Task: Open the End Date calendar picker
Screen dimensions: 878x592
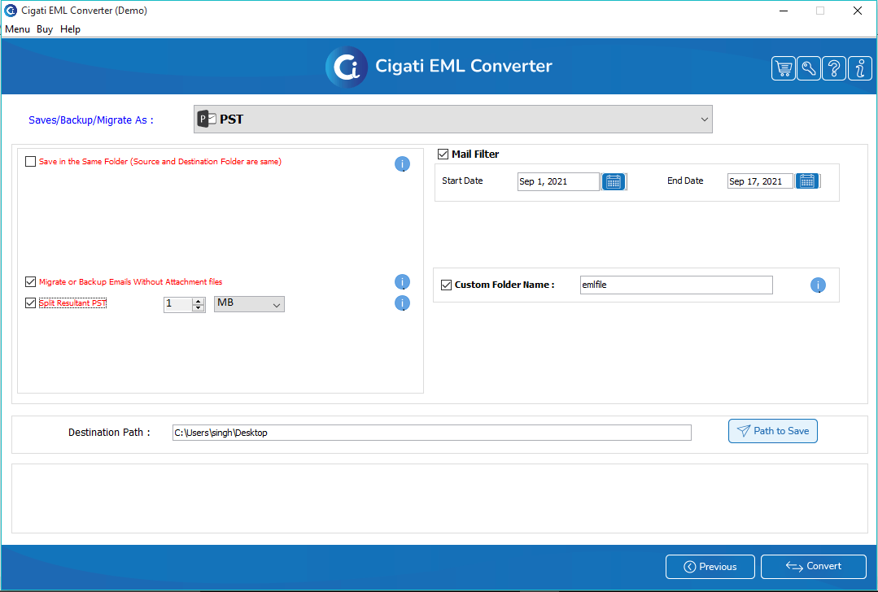Action: pos(807,181)
